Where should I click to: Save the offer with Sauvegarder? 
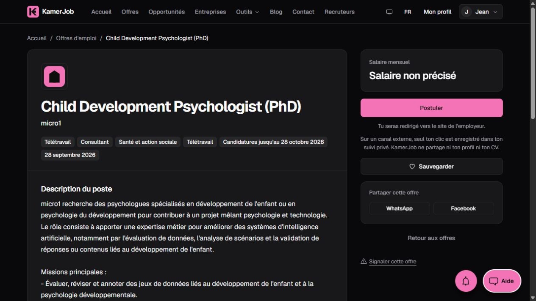[431, 167]
